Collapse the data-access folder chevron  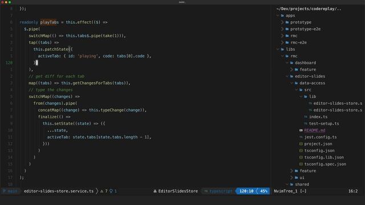(291, 83)
